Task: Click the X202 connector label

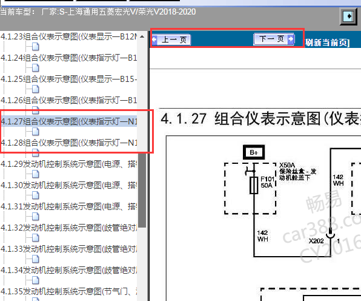Action: tap(316, 241)
